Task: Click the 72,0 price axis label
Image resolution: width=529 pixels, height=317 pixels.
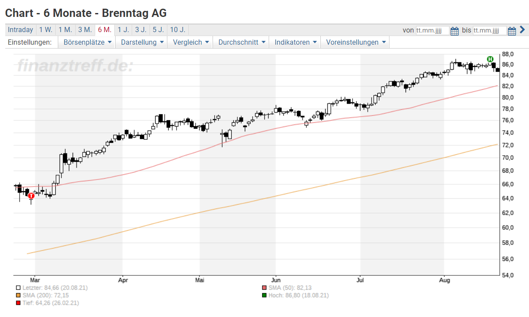Action: tap(508, 144)
